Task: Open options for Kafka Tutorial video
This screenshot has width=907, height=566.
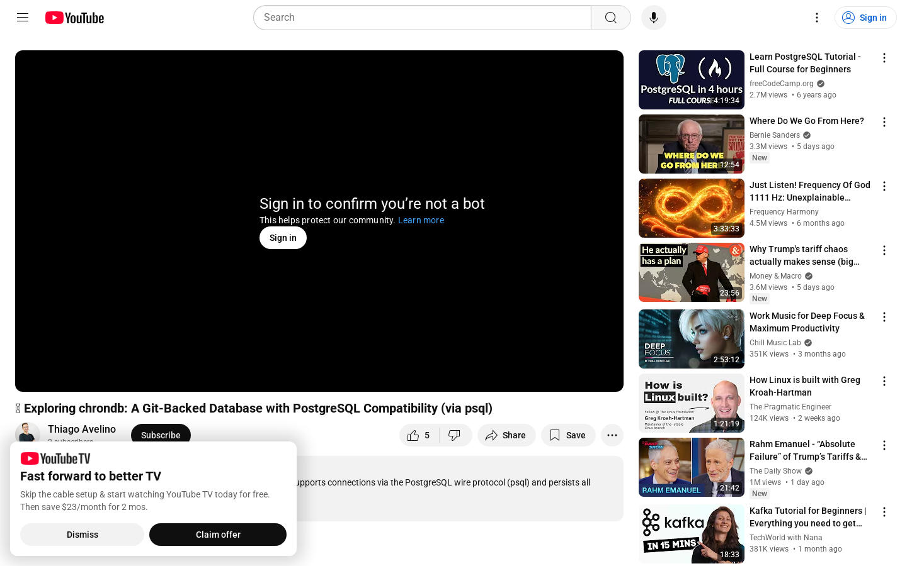Action: coord(884,512)
